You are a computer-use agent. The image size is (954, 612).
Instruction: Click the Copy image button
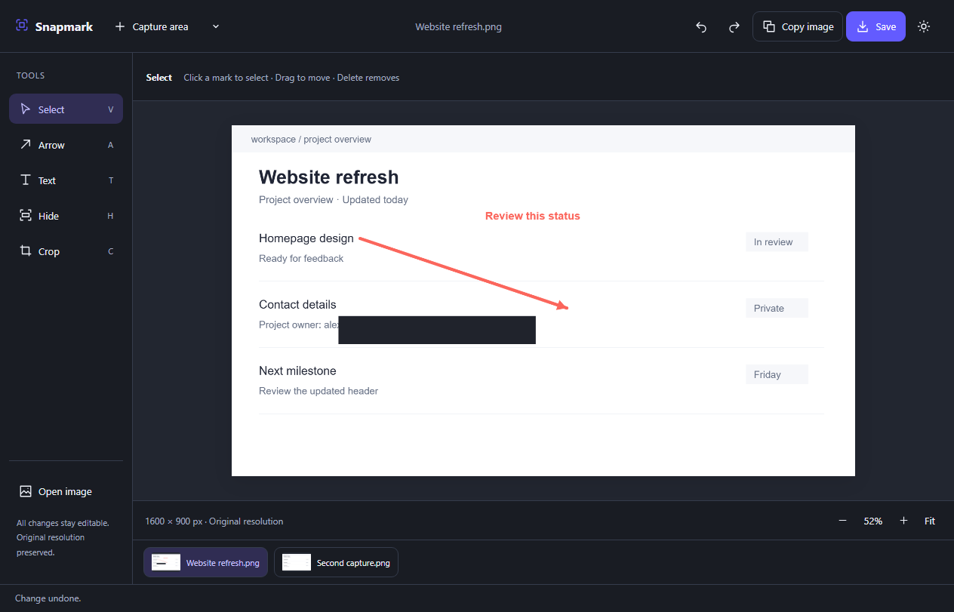pyautogui.click(x=798, y=26)
